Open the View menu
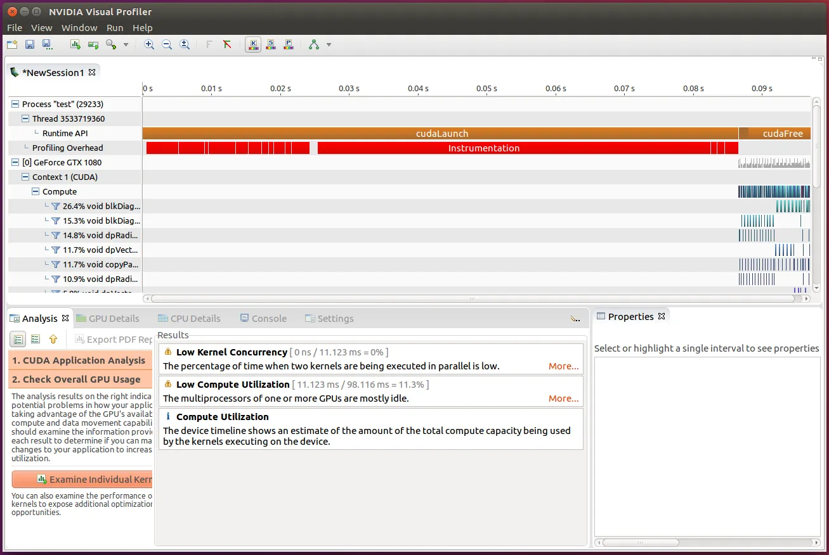 click(x=42, y=27)
